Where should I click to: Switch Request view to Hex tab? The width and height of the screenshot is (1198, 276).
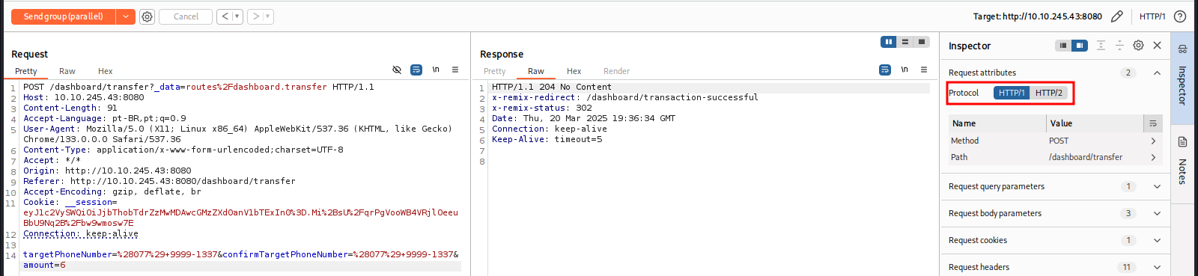coord(106,71)
